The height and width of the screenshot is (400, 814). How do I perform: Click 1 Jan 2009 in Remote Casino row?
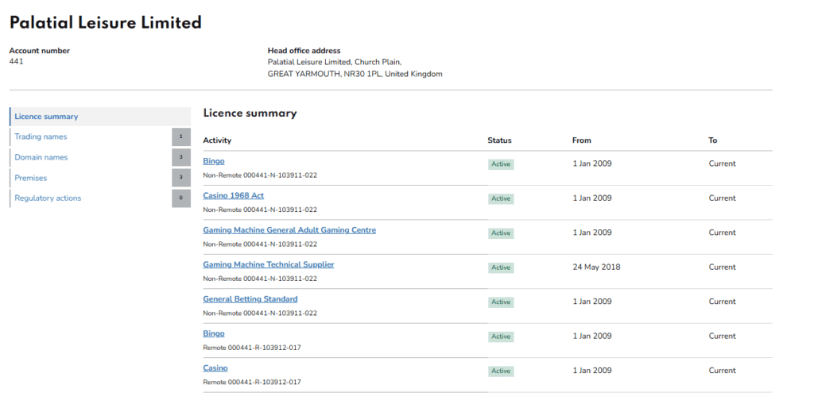[x=591, y=371]
